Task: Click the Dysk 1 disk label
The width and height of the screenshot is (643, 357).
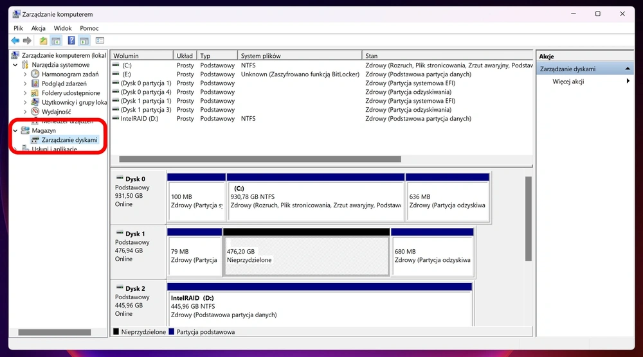Action: [x=135, y=234]
